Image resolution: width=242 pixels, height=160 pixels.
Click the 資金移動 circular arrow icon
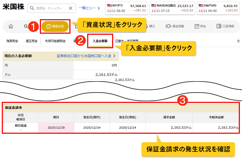pyautogui.click(x=168, y=26)
